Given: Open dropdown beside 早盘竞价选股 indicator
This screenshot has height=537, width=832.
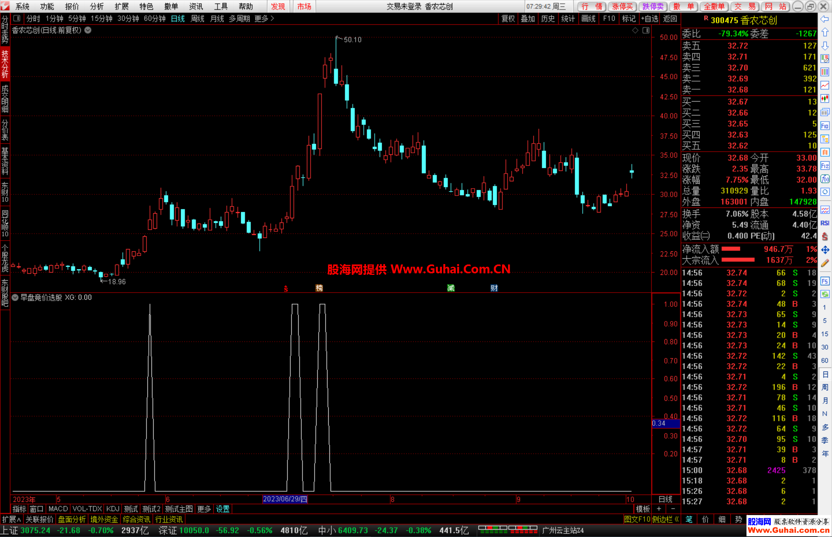Looking at the screenshot, I should 15,297.
